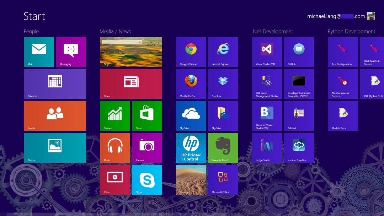Launch Indigo Studio
This screenshot has height=216, width=384.
(x=267, y=148)
